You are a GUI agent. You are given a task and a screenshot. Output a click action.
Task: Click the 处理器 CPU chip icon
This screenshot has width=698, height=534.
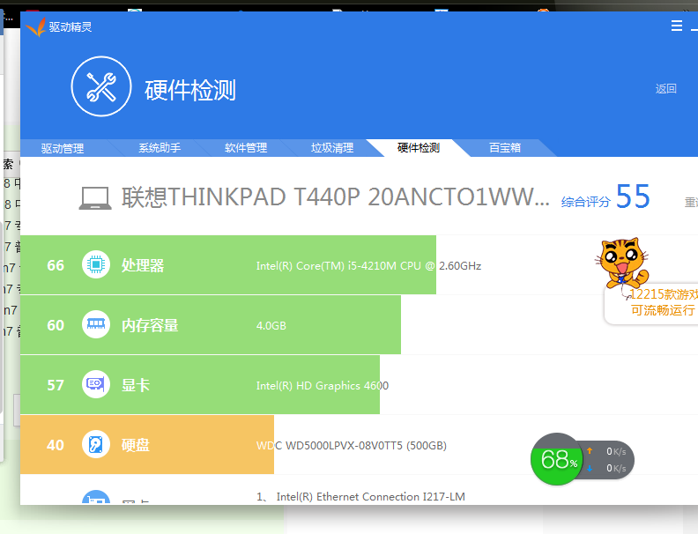[95, 265]
